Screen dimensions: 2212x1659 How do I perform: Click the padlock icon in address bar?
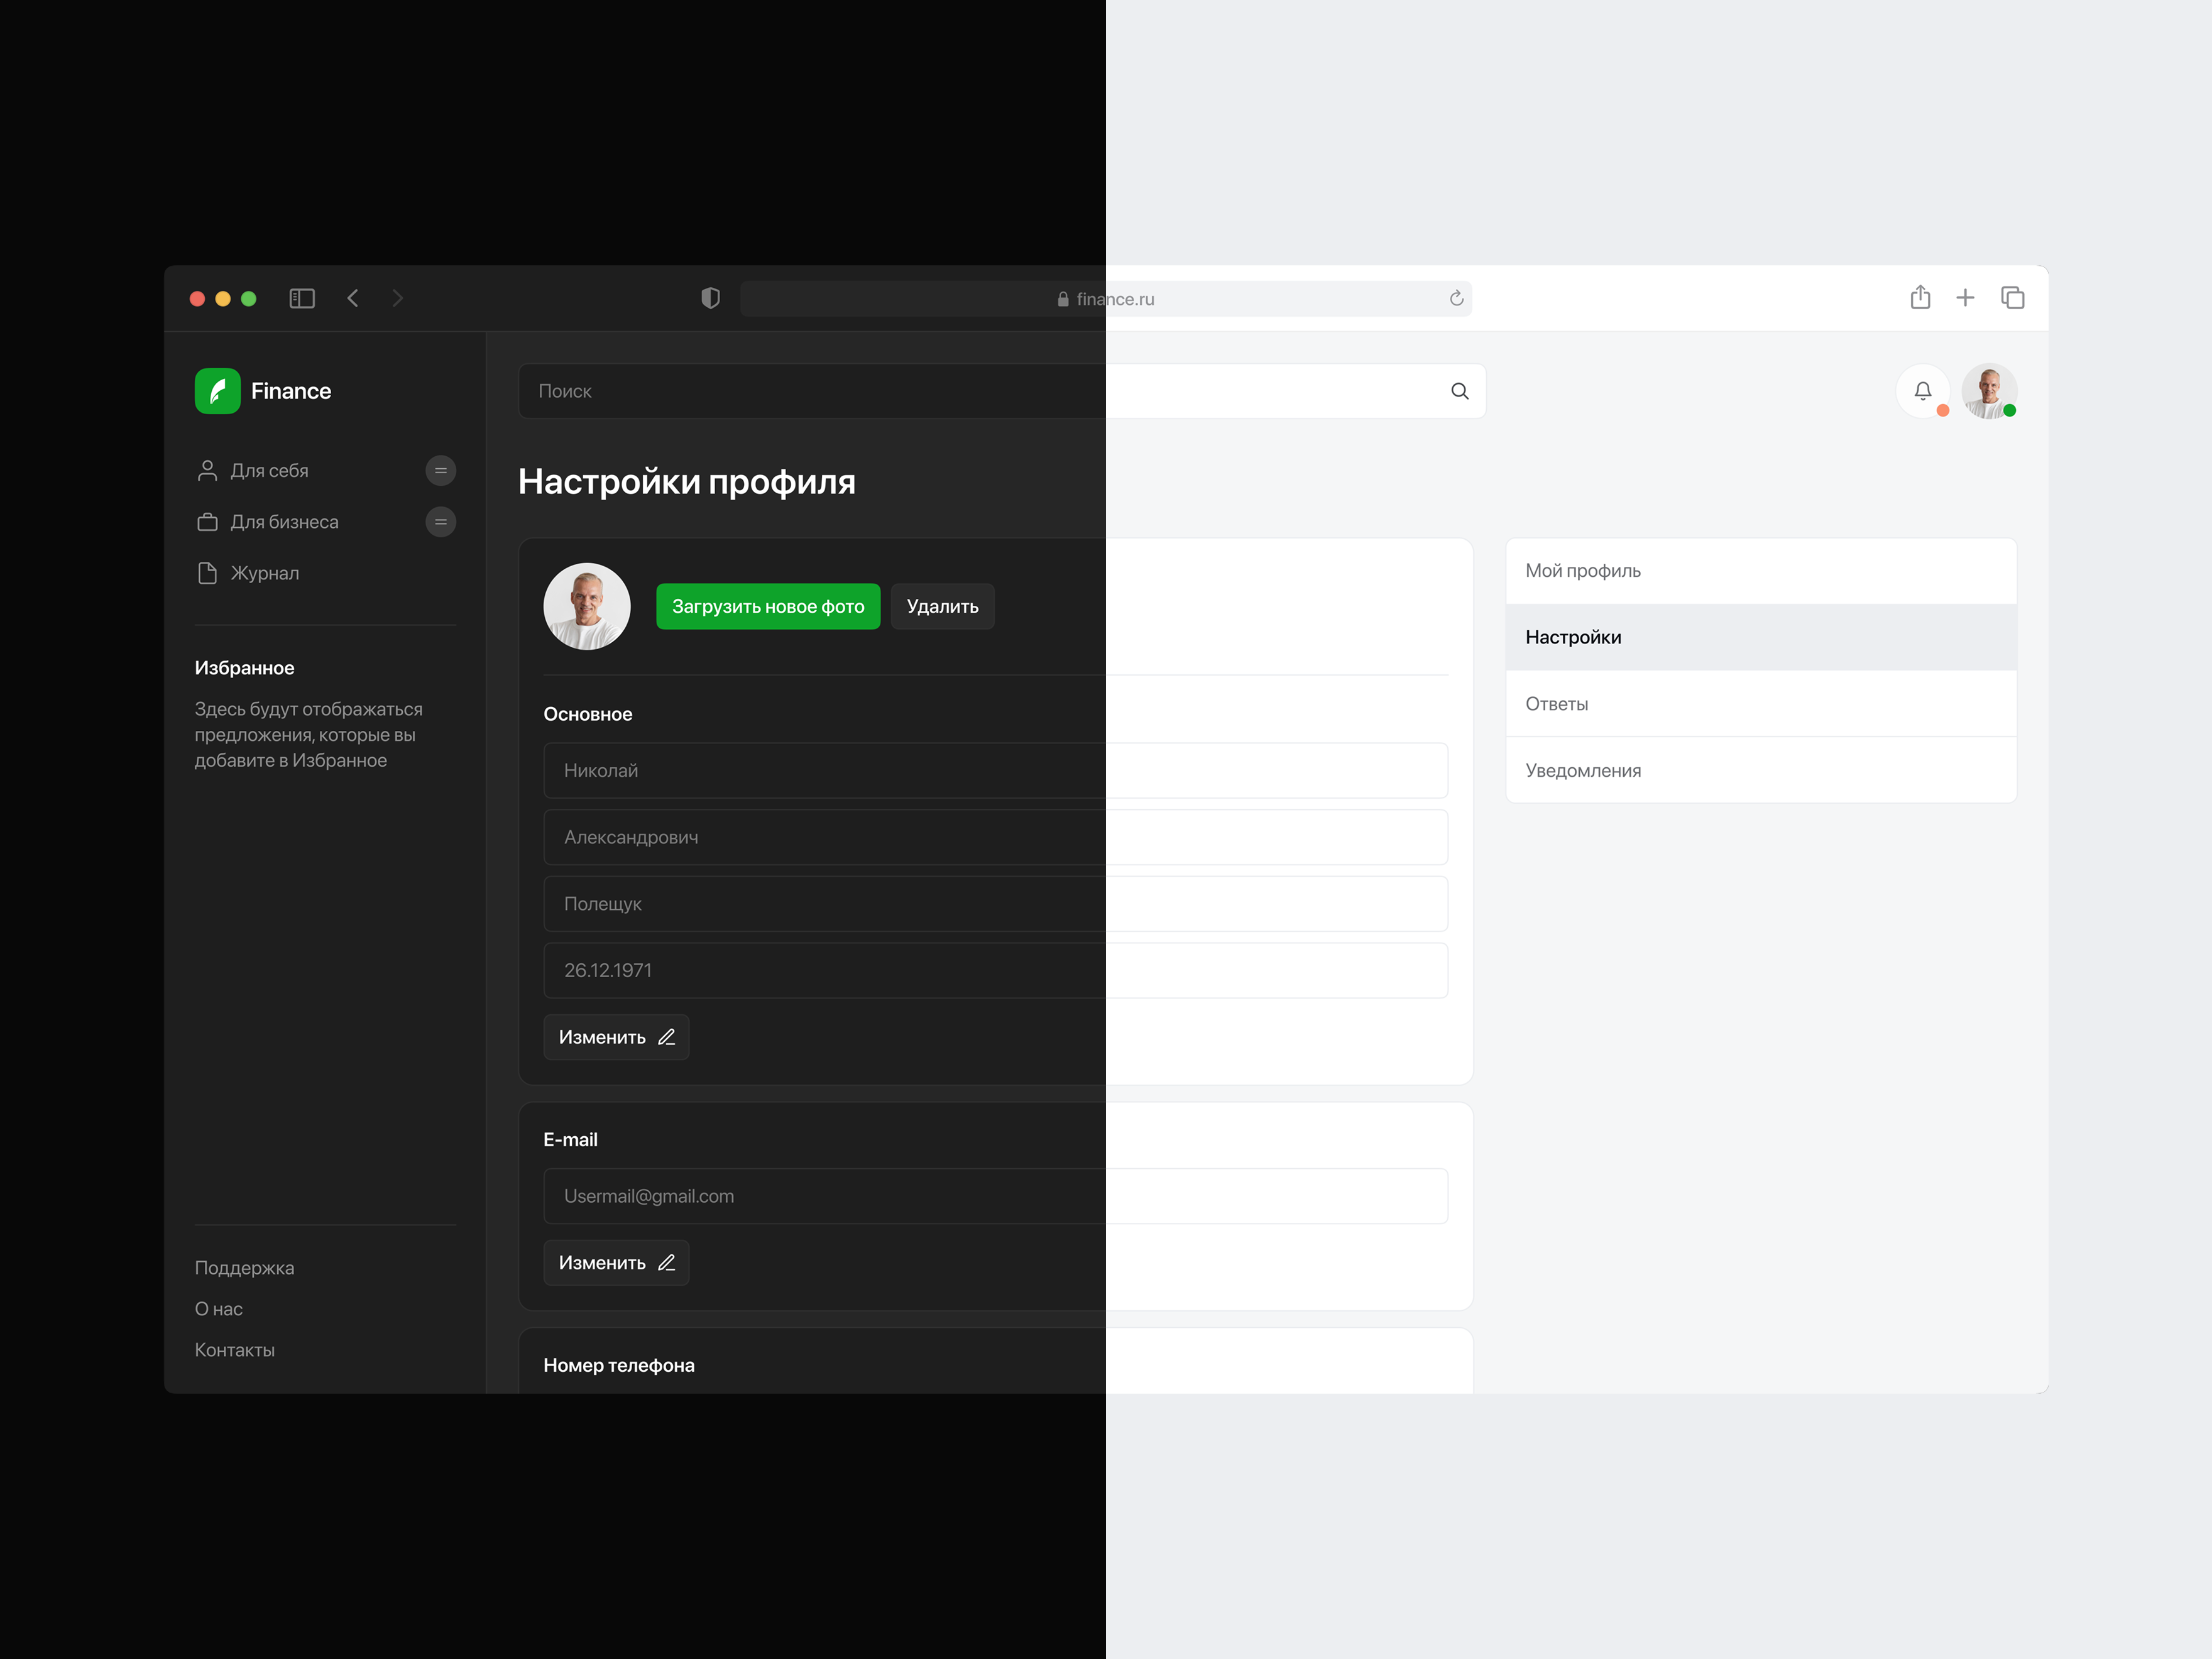[x=1063, y=299]
